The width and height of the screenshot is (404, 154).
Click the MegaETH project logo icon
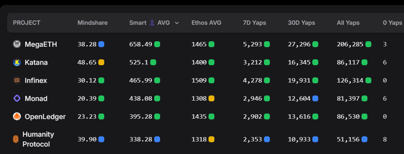pos(17,44)
